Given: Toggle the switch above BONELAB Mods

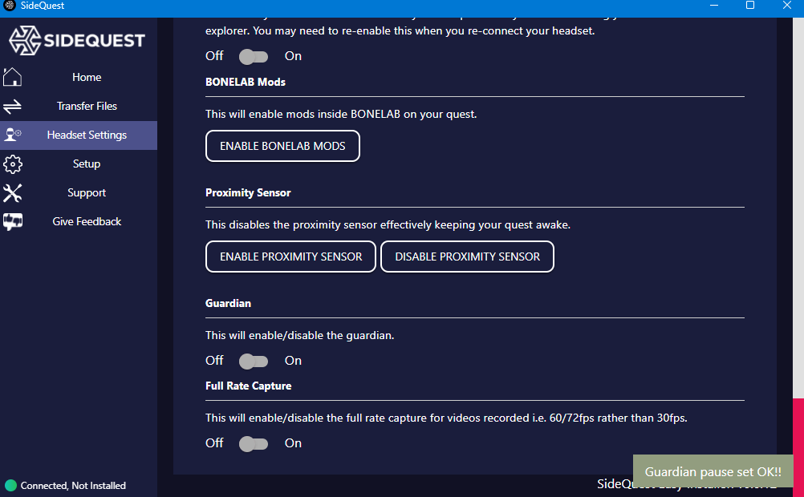Looking at the screenshot, I should 254,57.
